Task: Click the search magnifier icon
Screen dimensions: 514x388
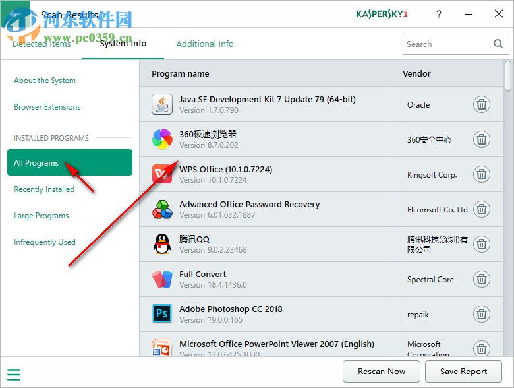Action: pyautogui.click(x=498, y=44)
